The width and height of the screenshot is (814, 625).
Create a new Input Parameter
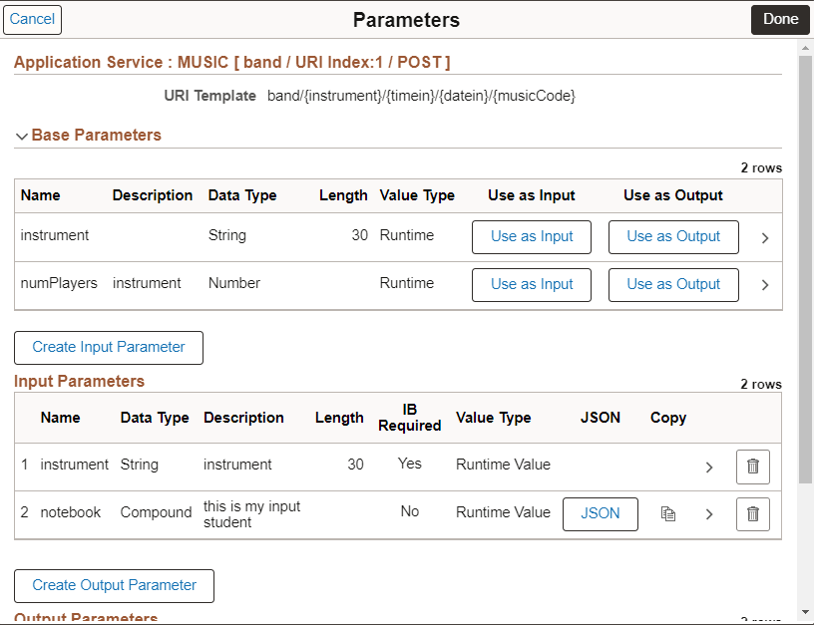108,347
